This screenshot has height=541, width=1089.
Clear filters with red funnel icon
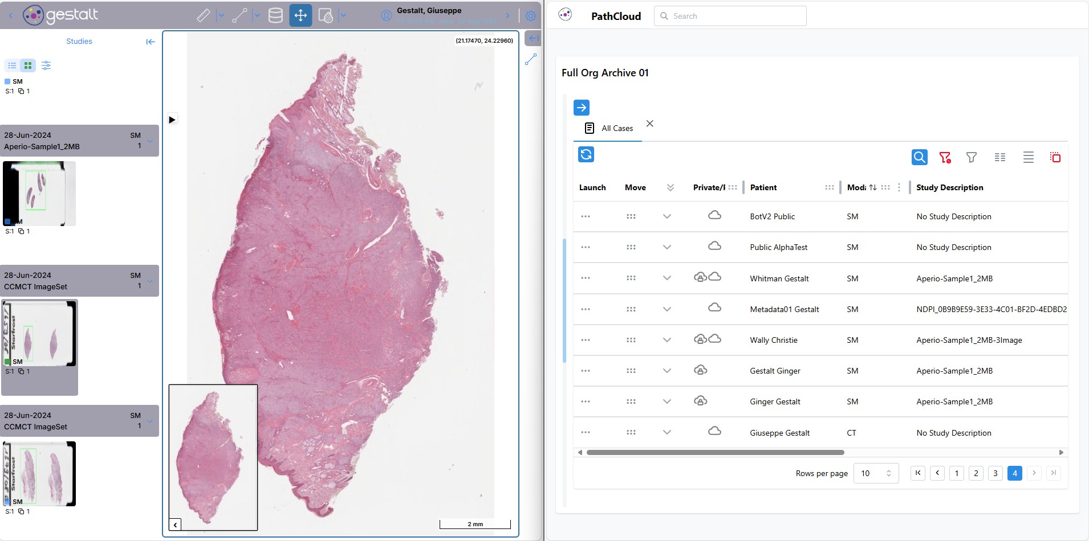tap(945, 157)
